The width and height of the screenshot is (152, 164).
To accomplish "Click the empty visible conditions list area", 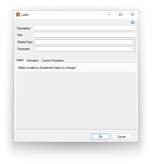I will pos(76,100).
